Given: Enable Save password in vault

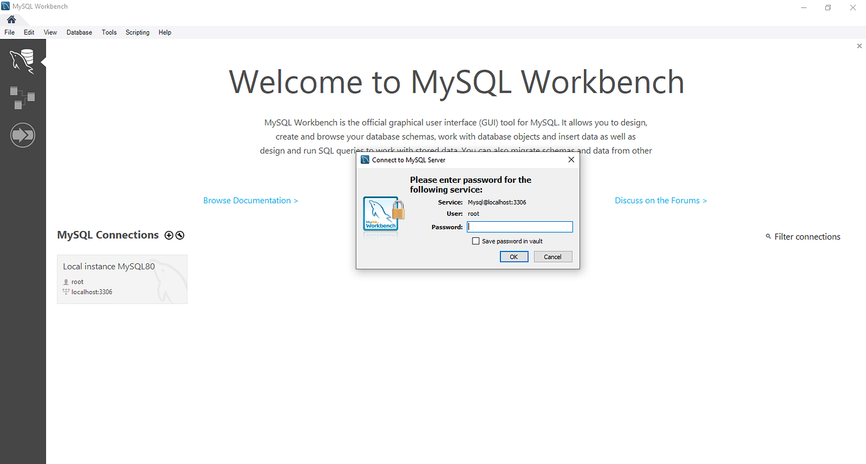Looking at the screenshot, I should point(476,240).
